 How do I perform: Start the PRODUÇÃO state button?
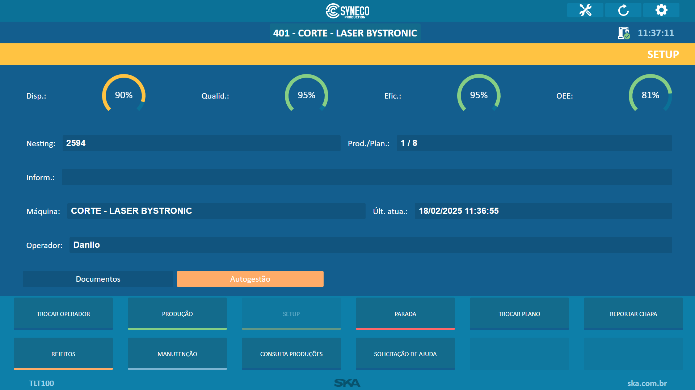coord(177,314)
